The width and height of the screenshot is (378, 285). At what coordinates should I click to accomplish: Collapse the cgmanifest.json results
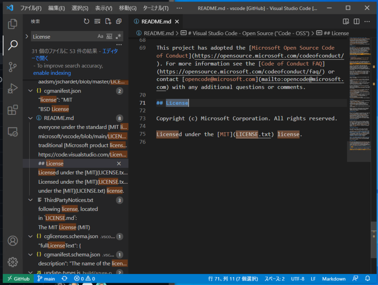pyautogui.click(x=30, y=91)
